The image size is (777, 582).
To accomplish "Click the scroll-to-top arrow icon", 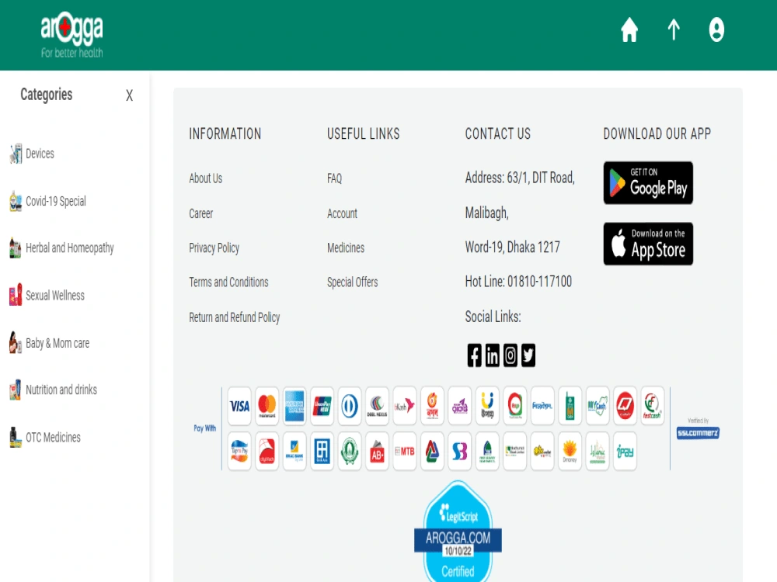I will point(674,29).
